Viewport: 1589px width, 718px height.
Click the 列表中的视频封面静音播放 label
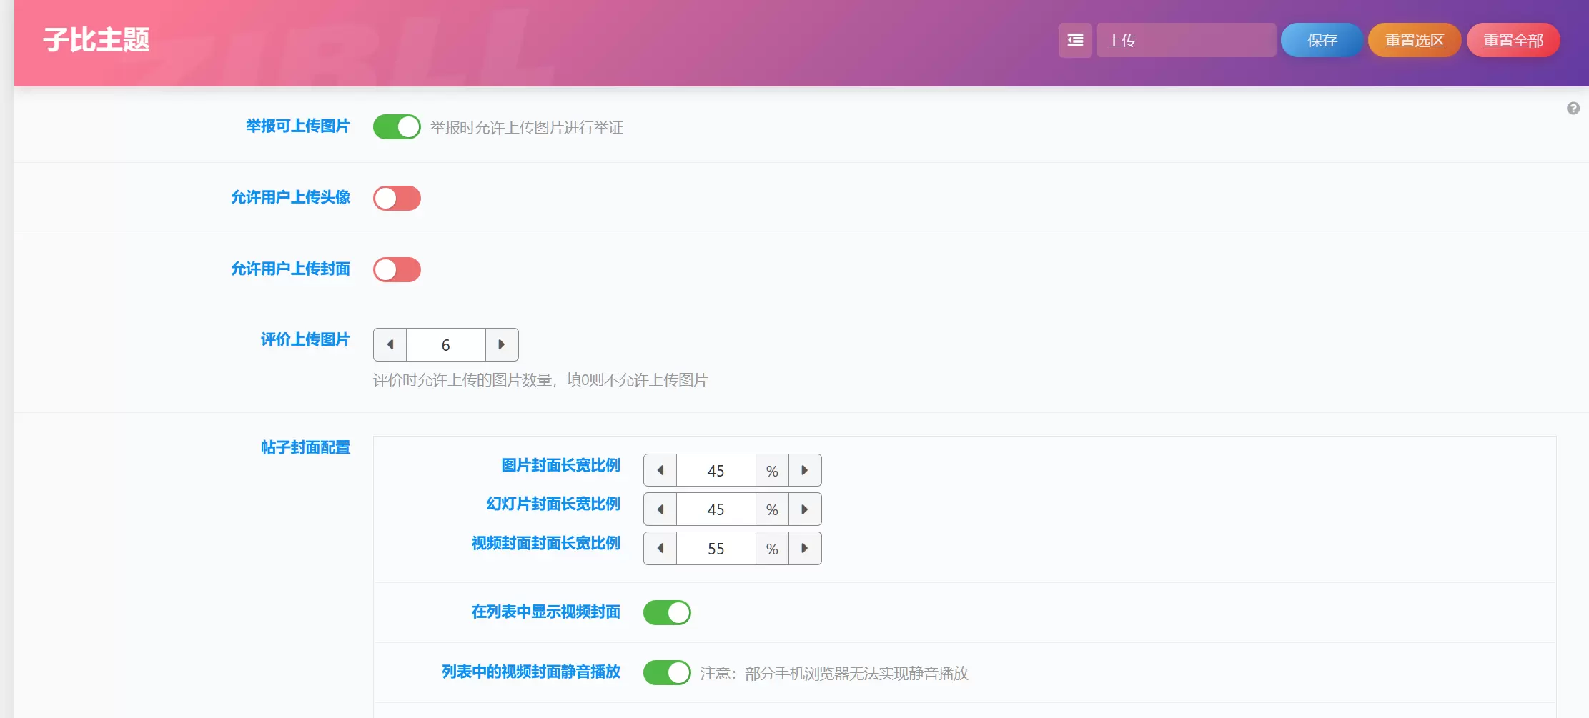click(x=531, y=672)
